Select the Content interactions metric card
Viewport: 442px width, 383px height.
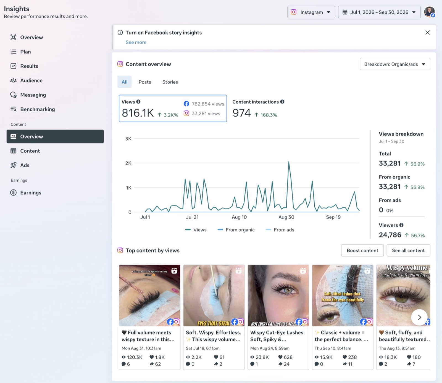click(258, 109)
